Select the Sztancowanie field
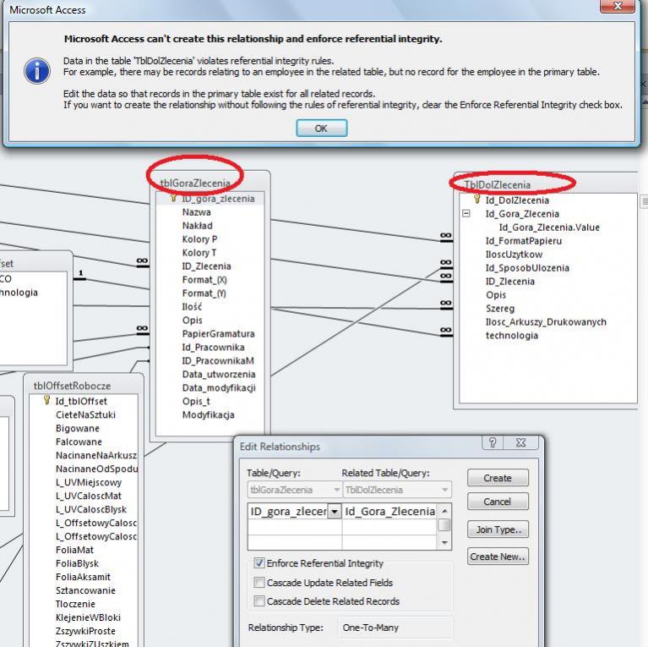The height and width of the screenshot is (647, 648). 85,590
